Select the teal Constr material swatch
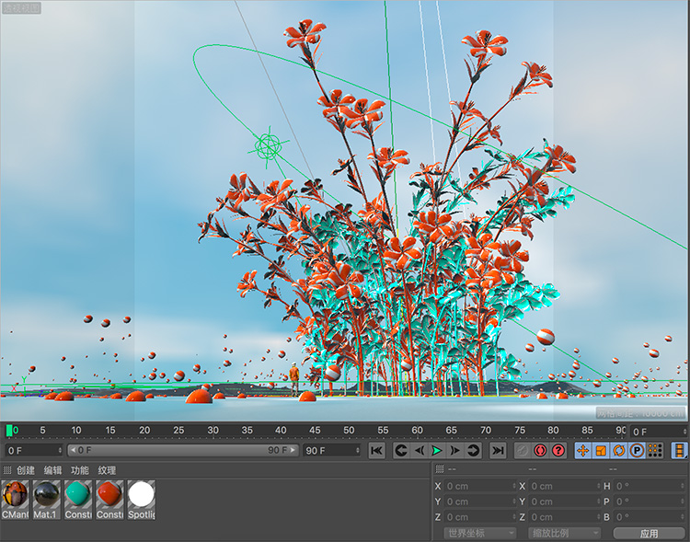Image resolution: width=690 pixels, height=542 pixels. [x=78, y=500]
